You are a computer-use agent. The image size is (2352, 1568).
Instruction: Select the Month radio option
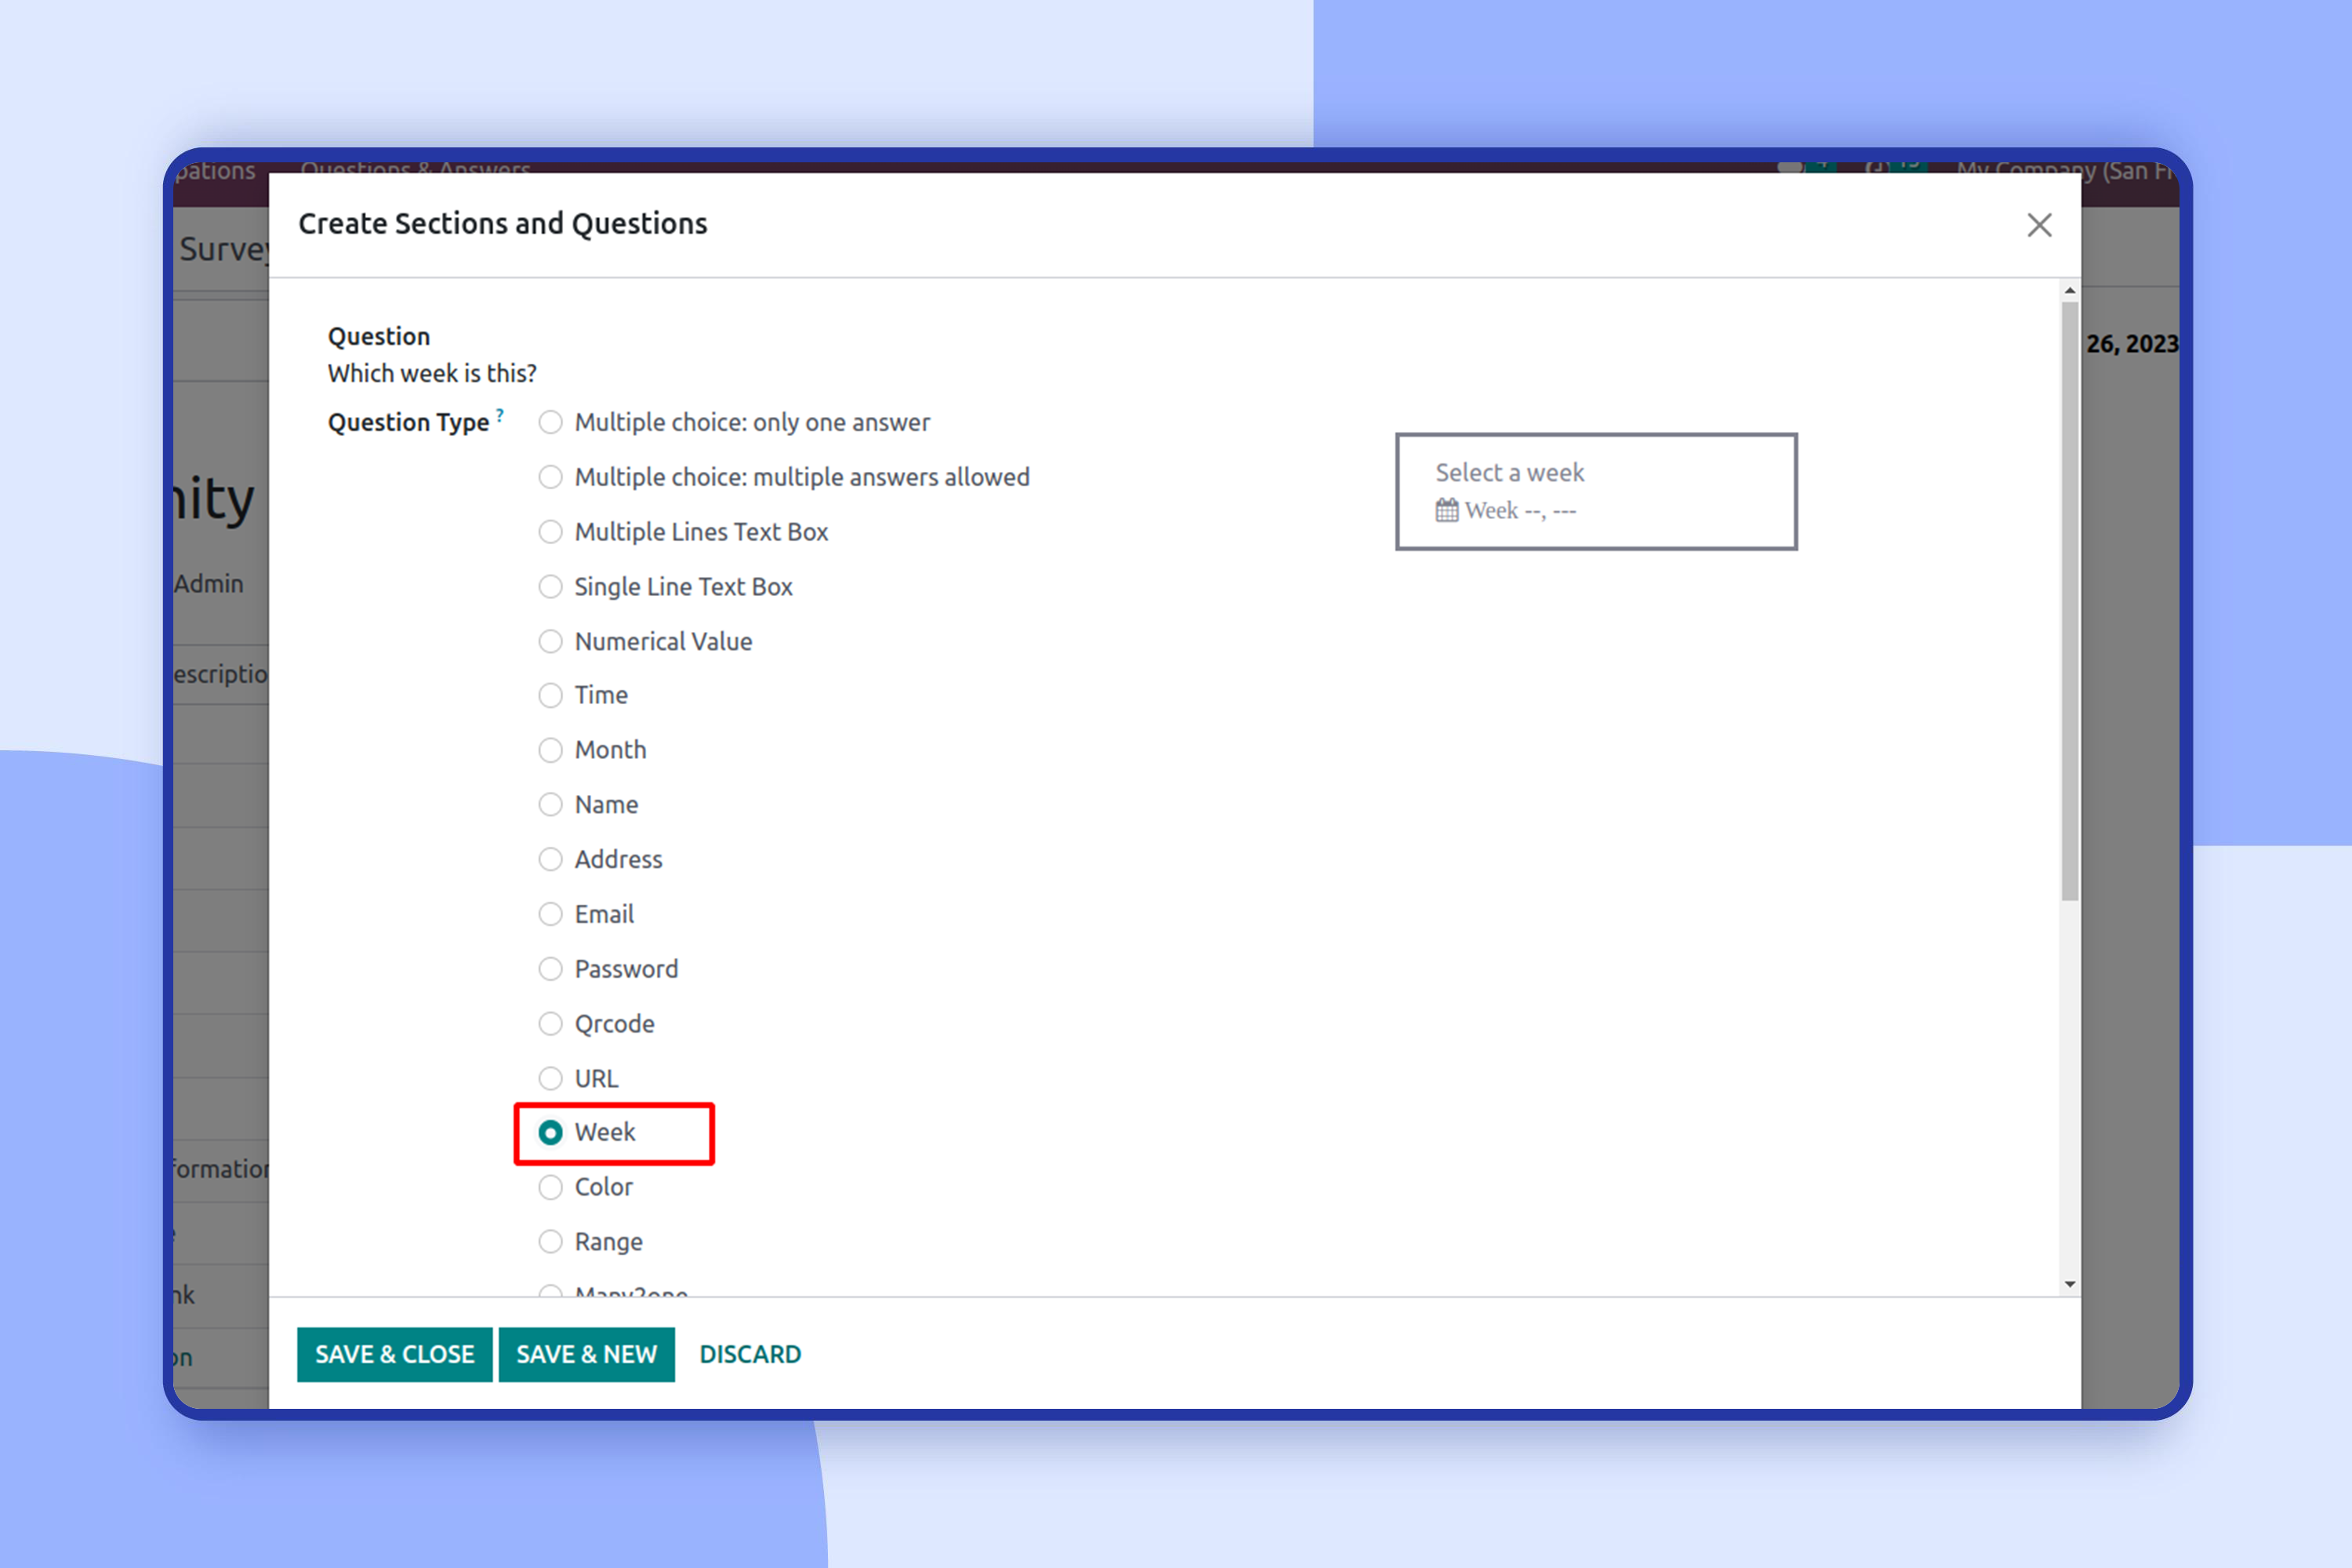(551, 750)
